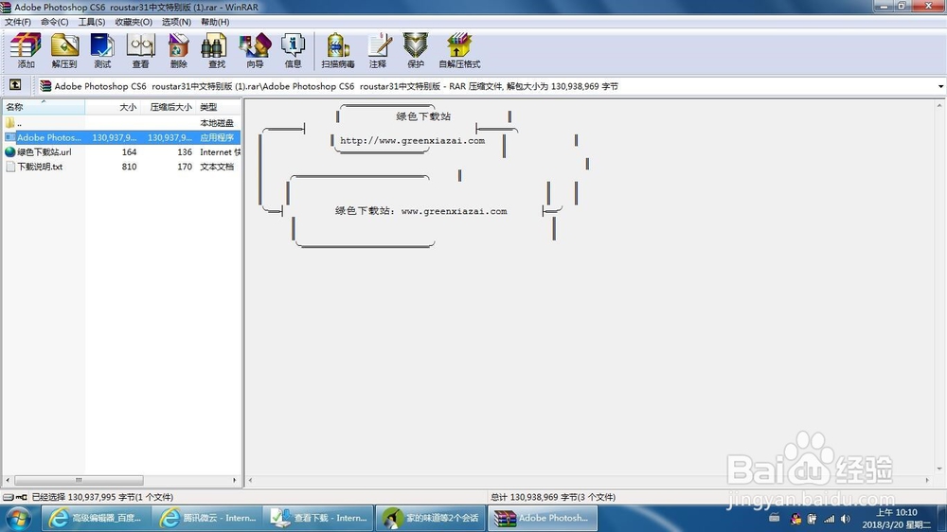Expand the address bar path dropdown
Screen dimensions: 947x532
[x=940, y=86]
